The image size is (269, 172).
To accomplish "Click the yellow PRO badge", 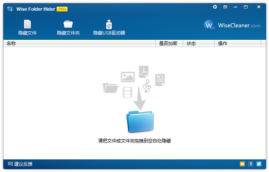I will [62, 9].
